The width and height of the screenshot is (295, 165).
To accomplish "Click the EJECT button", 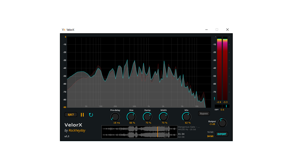I will point(71,115).
